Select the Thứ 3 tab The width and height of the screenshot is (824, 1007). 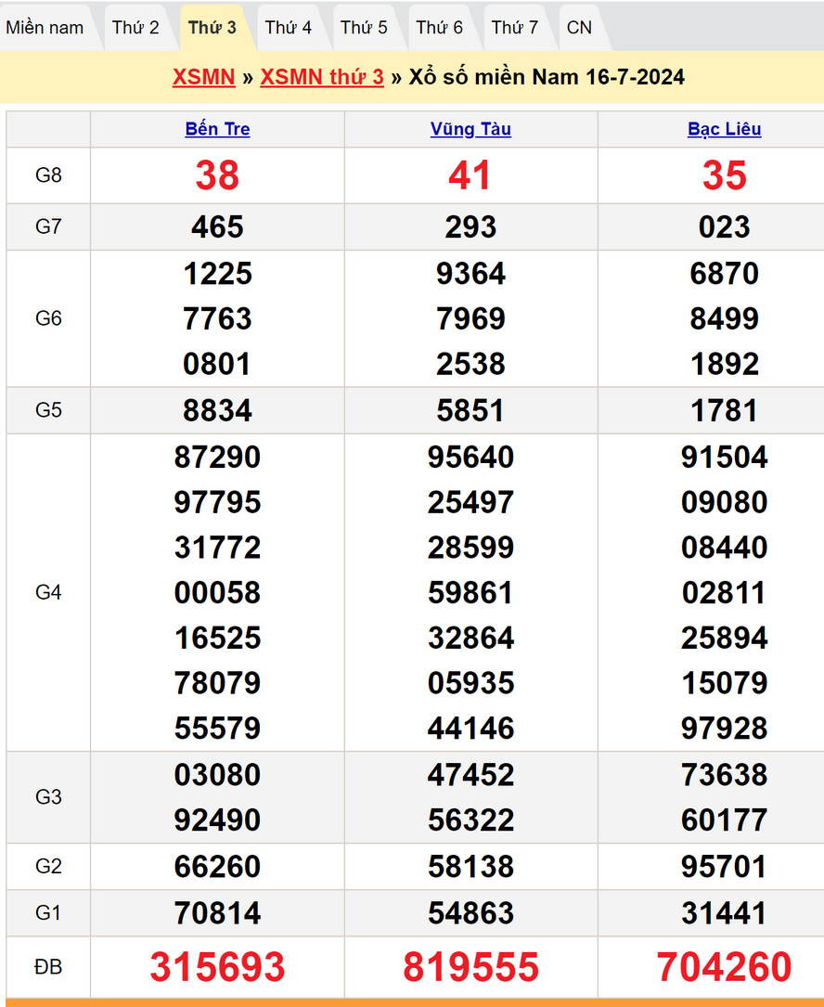(212, 27)
